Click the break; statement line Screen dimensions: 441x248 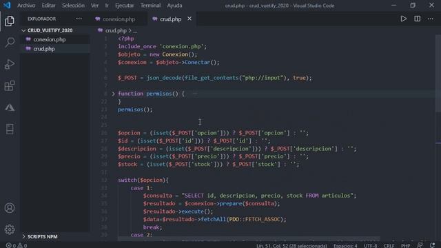click(152, 227)
